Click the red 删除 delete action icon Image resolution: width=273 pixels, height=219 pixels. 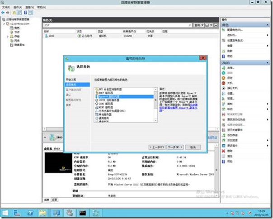tap(224, 151)
